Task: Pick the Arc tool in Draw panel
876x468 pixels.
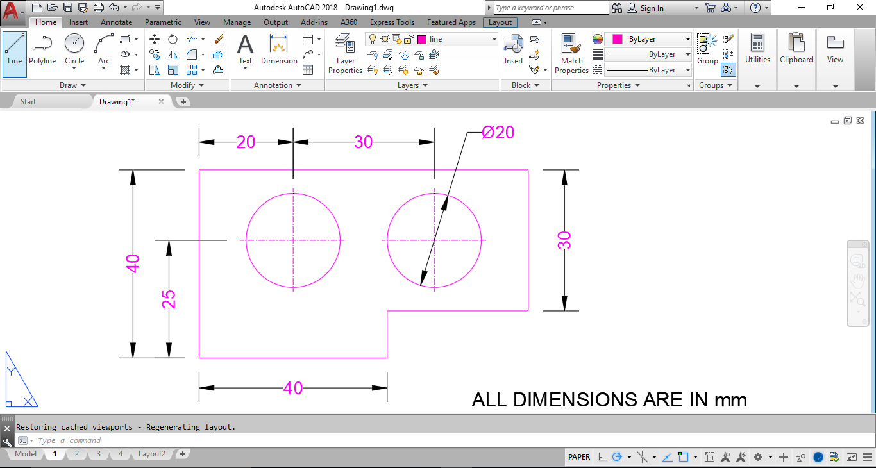Action: tap(104, 50)
